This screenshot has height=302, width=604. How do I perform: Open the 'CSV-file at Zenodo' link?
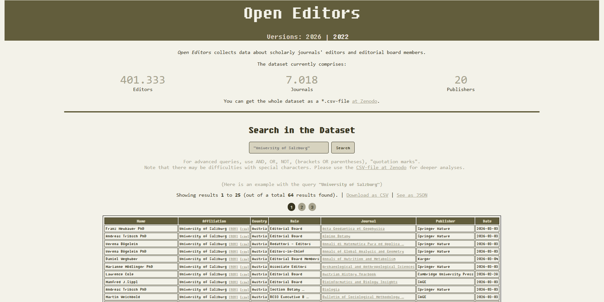pos(381,168)
